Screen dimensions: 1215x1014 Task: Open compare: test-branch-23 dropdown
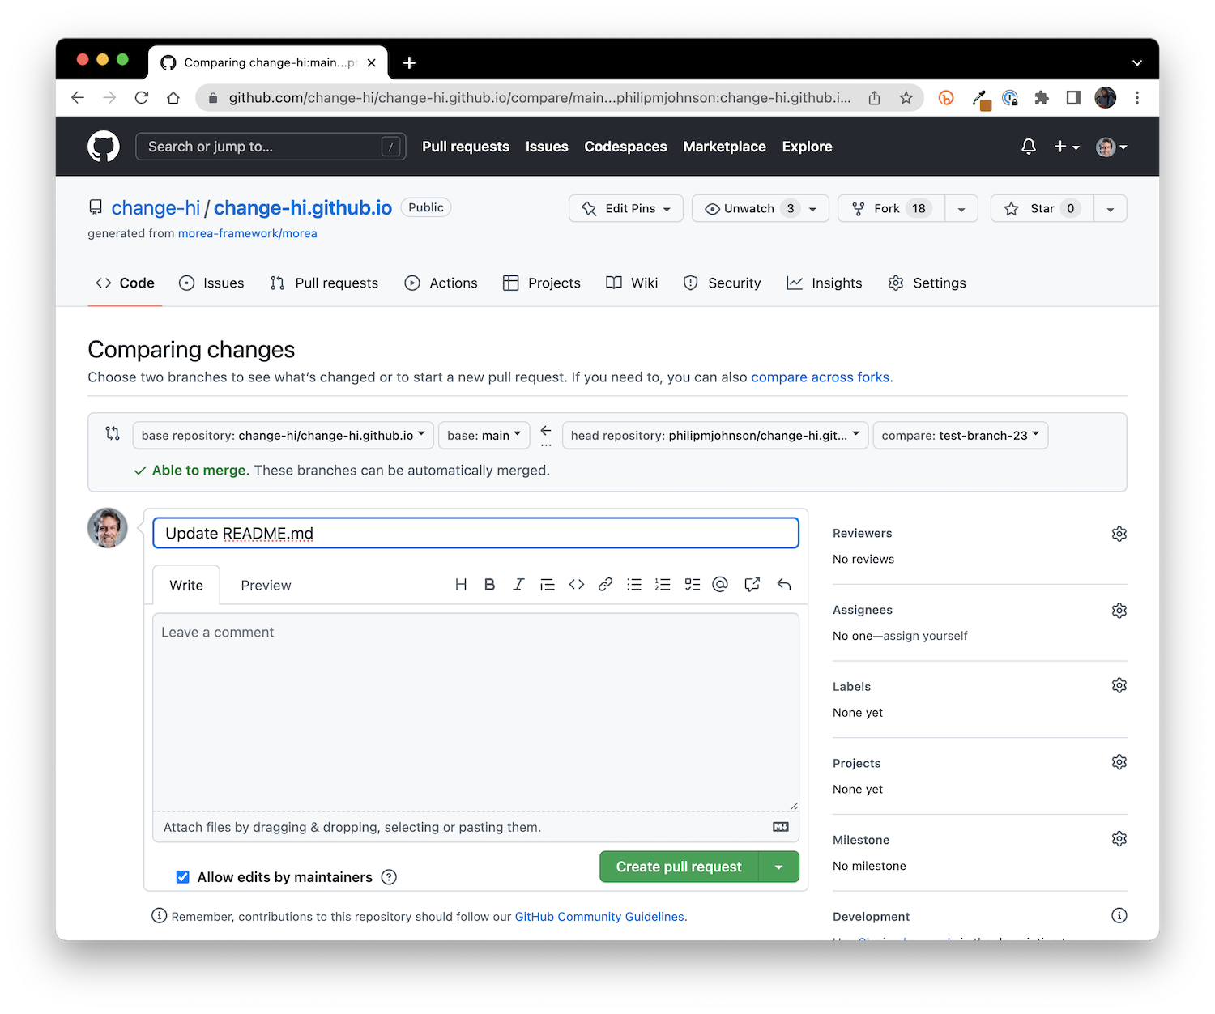(961, 436)
